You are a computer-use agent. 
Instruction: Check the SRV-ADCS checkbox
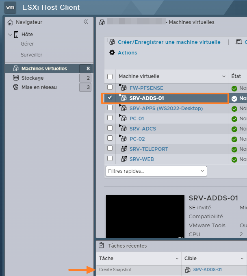[110, 128]
